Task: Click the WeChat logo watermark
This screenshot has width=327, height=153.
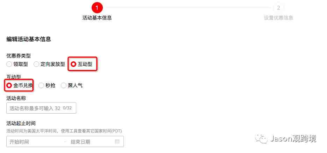Action: (261, 138)
